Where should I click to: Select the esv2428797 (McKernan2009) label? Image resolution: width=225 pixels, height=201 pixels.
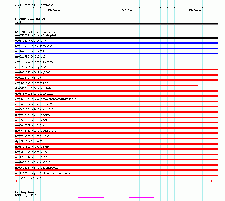(x=34, y=62)
